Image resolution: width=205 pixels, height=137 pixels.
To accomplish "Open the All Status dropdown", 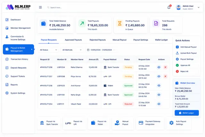I will point(48,50).
